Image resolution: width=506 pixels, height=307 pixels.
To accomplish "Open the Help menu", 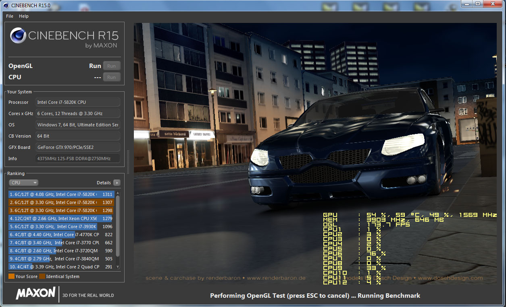I will click(24, 16).
